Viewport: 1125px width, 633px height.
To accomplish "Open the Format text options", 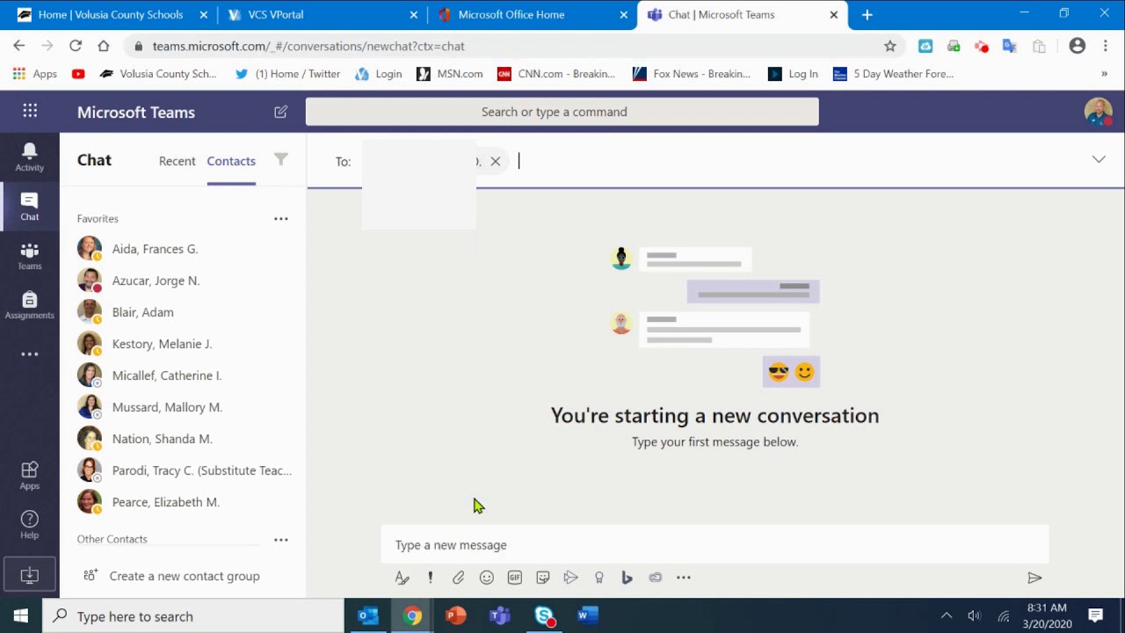I will click(x=402, y=578).
